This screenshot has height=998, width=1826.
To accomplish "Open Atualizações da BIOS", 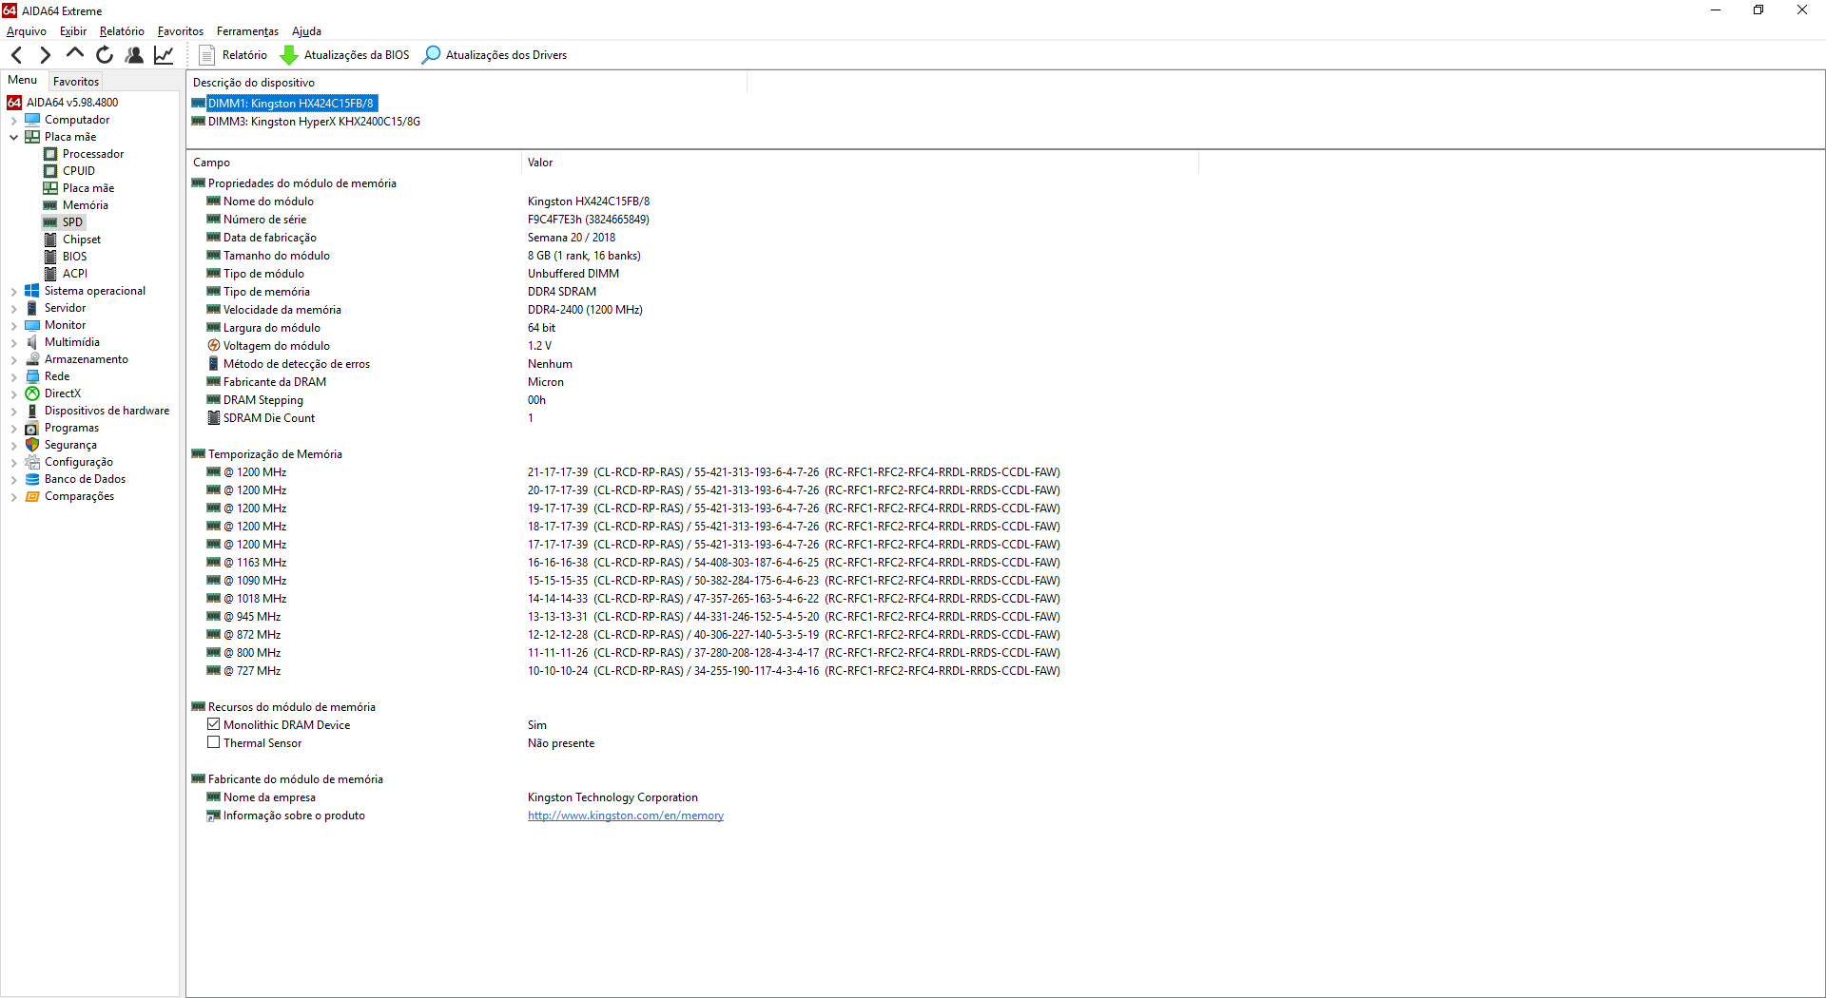I will (x=344, y=55).
